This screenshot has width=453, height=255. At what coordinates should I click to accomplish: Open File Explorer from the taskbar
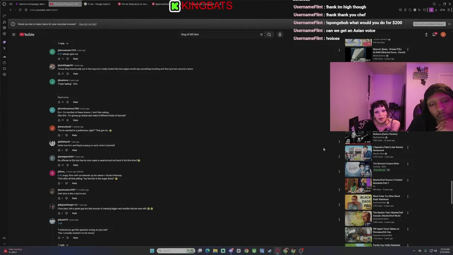215,251
